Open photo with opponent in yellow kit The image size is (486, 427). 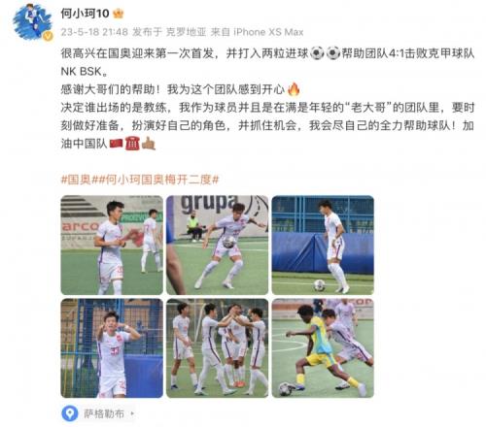point(323,348)
